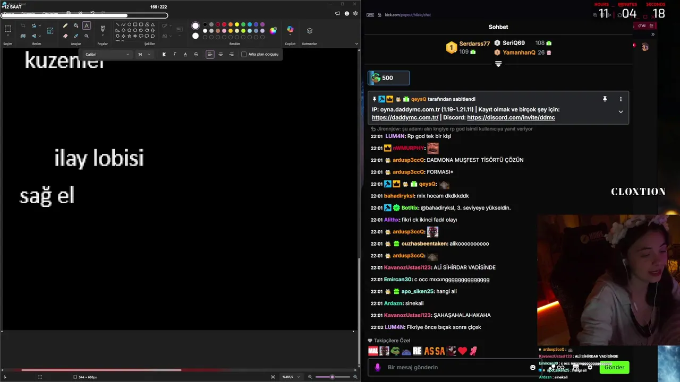Set text alignment to right

click(231, 54)
